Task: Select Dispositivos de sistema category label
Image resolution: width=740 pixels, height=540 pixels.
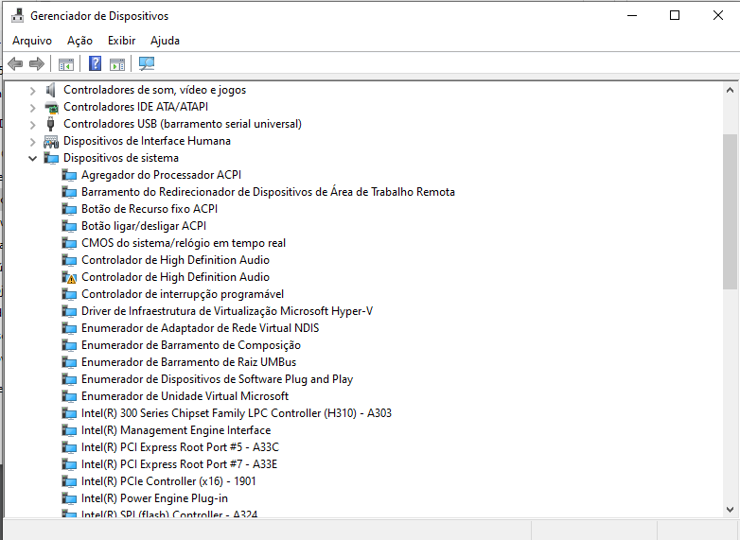Action: (x=121, y=158)
